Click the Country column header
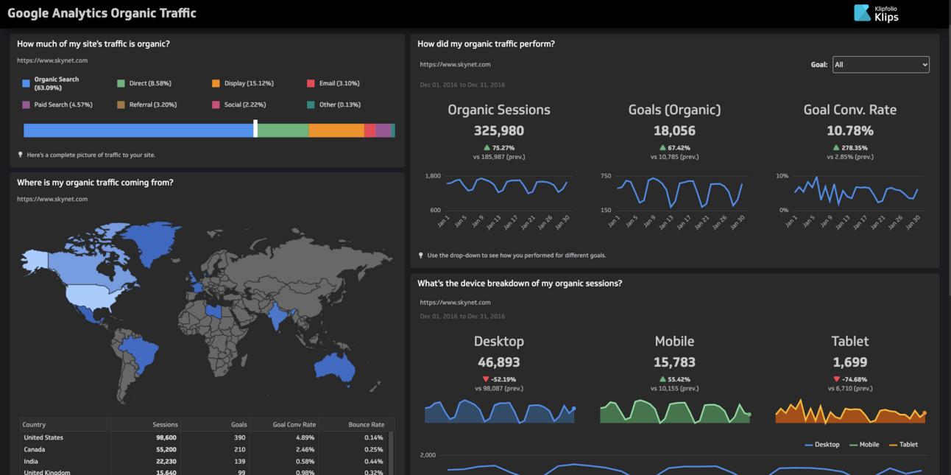This screenshot has height=475, width=951. [x=34, y=425]
